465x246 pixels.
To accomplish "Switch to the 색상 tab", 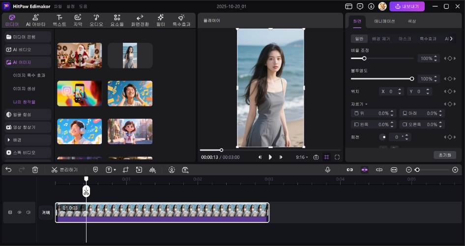I will click(x=412, y=21).
